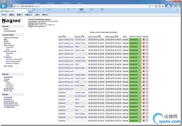Screen dimensions: 182x126
Task: Sort Last Check column ascending arrow
Action: pos(99,36)
